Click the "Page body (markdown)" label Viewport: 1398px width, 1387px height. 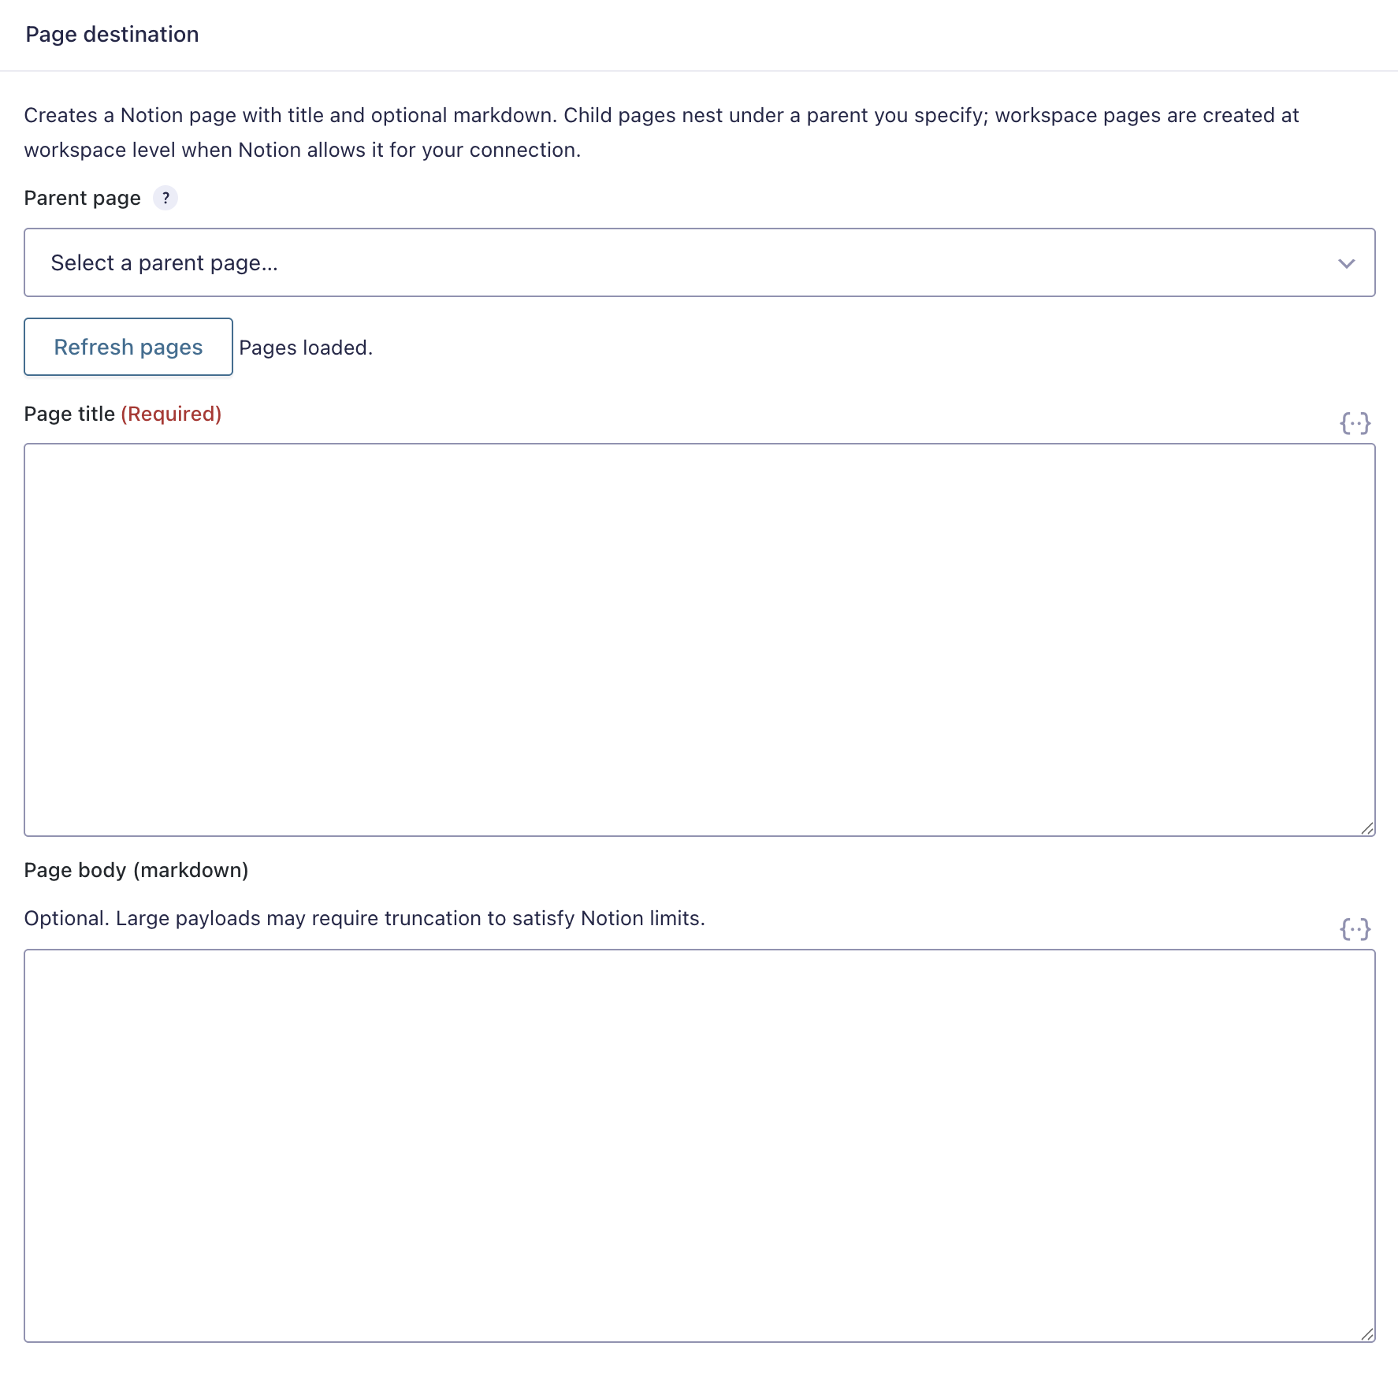click(x=136, y=870)
